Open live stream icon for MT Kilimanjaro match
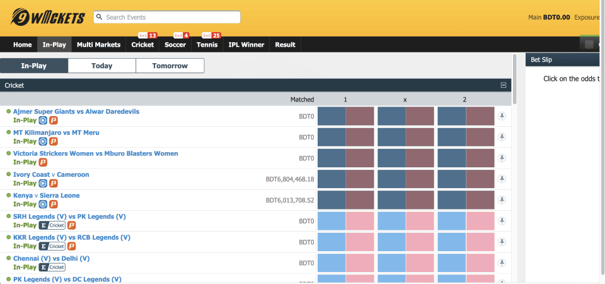The height and width of the screenshot is (284, 605). (x=43, y=141)
